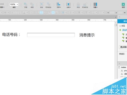Select the 消息提示 label on the canvas

87,35
